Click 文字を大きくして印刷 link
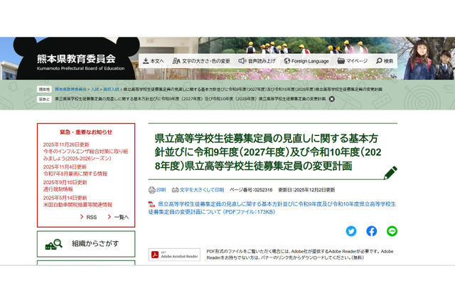Image resolution: width=455 pixels, height=303 pixels. click(x=202, y=190)
